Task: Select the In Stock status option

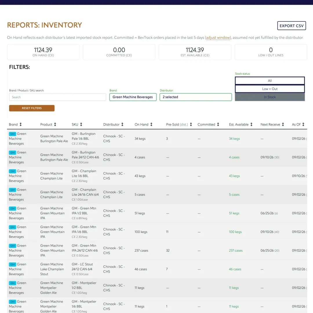Action: (270, 97)
